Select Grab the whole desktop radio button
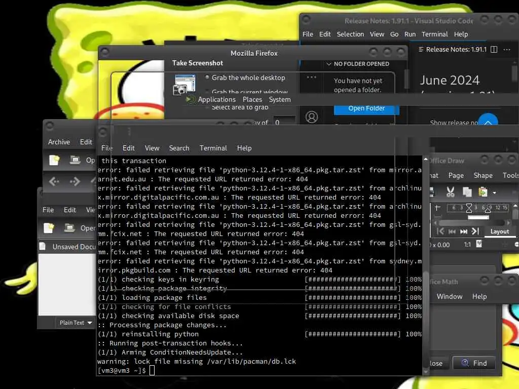519x389 pixels. coord(207,77)
